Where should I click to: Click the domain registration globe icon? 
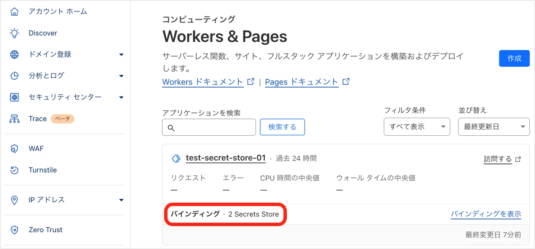click(14, 54)
